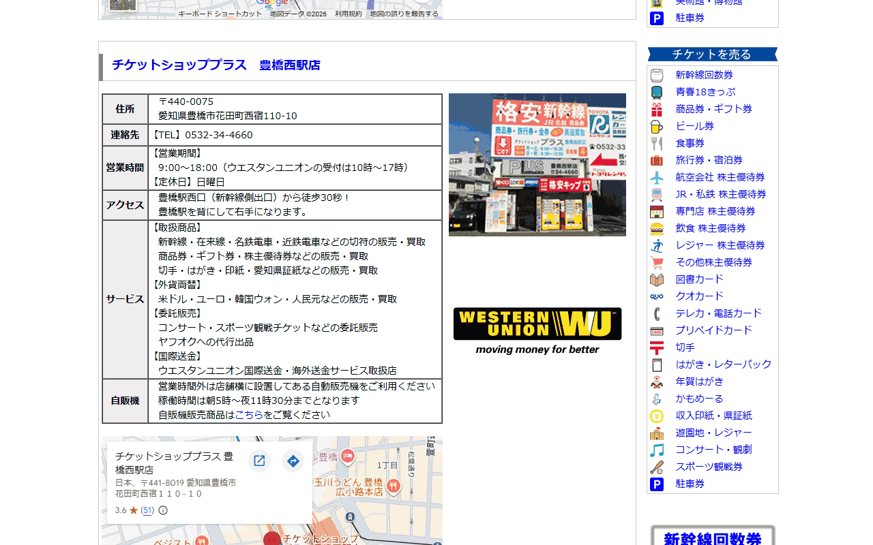Viewport: 873px width, 545px height.
Task: Click the Shinkansen coupon ticket icon
Action: pyautogui.click(x=657, y=75)
